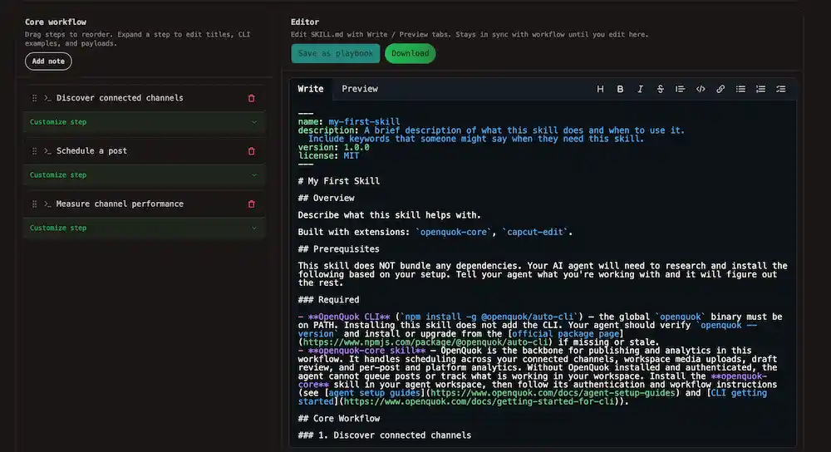831x452 pixels.
Task: Expand Customize step under Discover connected channels
Action: (144, 122)
